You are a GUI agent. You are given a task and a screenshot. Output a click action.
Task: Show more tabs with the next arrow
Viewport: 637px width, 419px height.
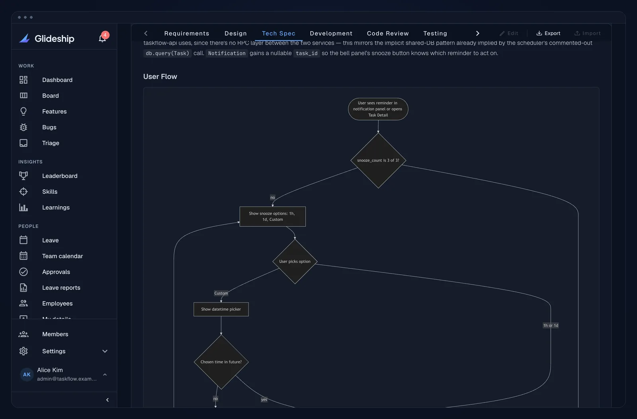click(x=477, y=33)
